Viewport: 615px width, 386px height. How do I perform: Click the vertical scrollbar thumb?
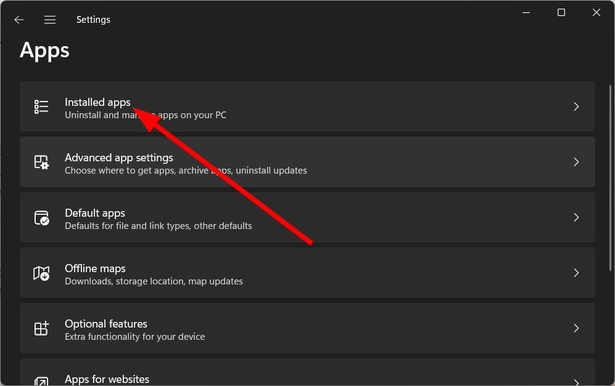click(x=610, y=178)
